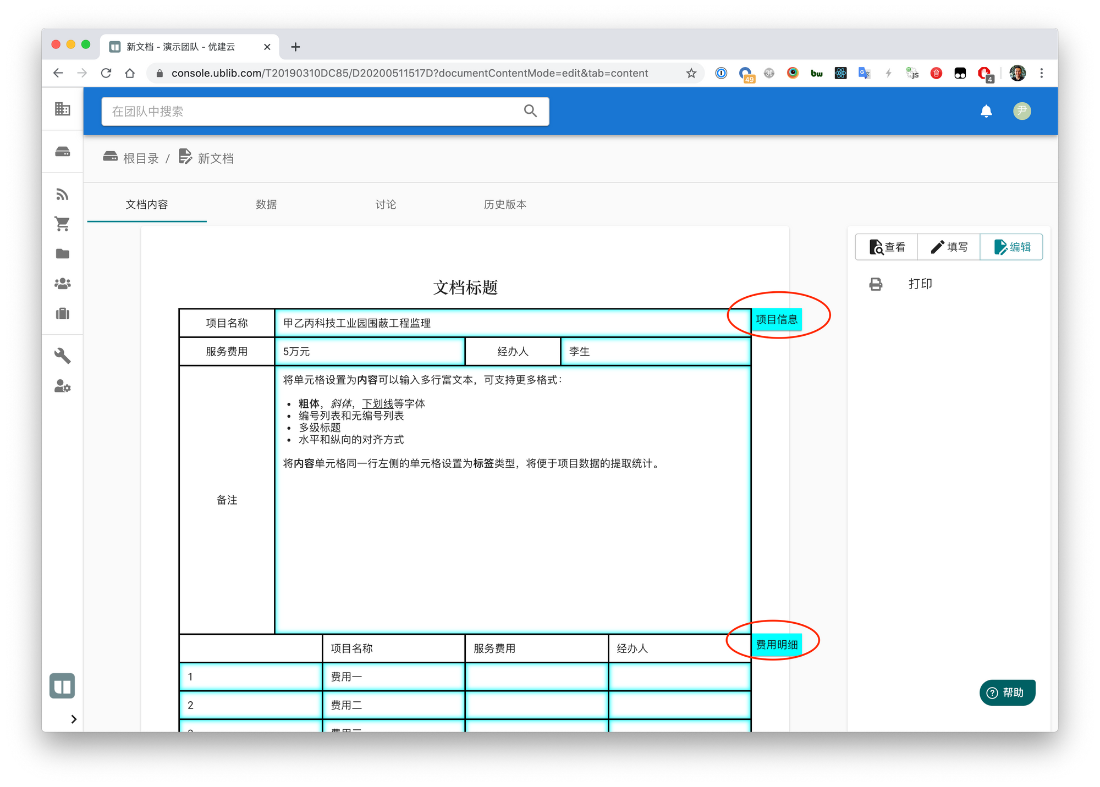
Task: Click the 帮助 help button
Action: tap(1007, 692)
